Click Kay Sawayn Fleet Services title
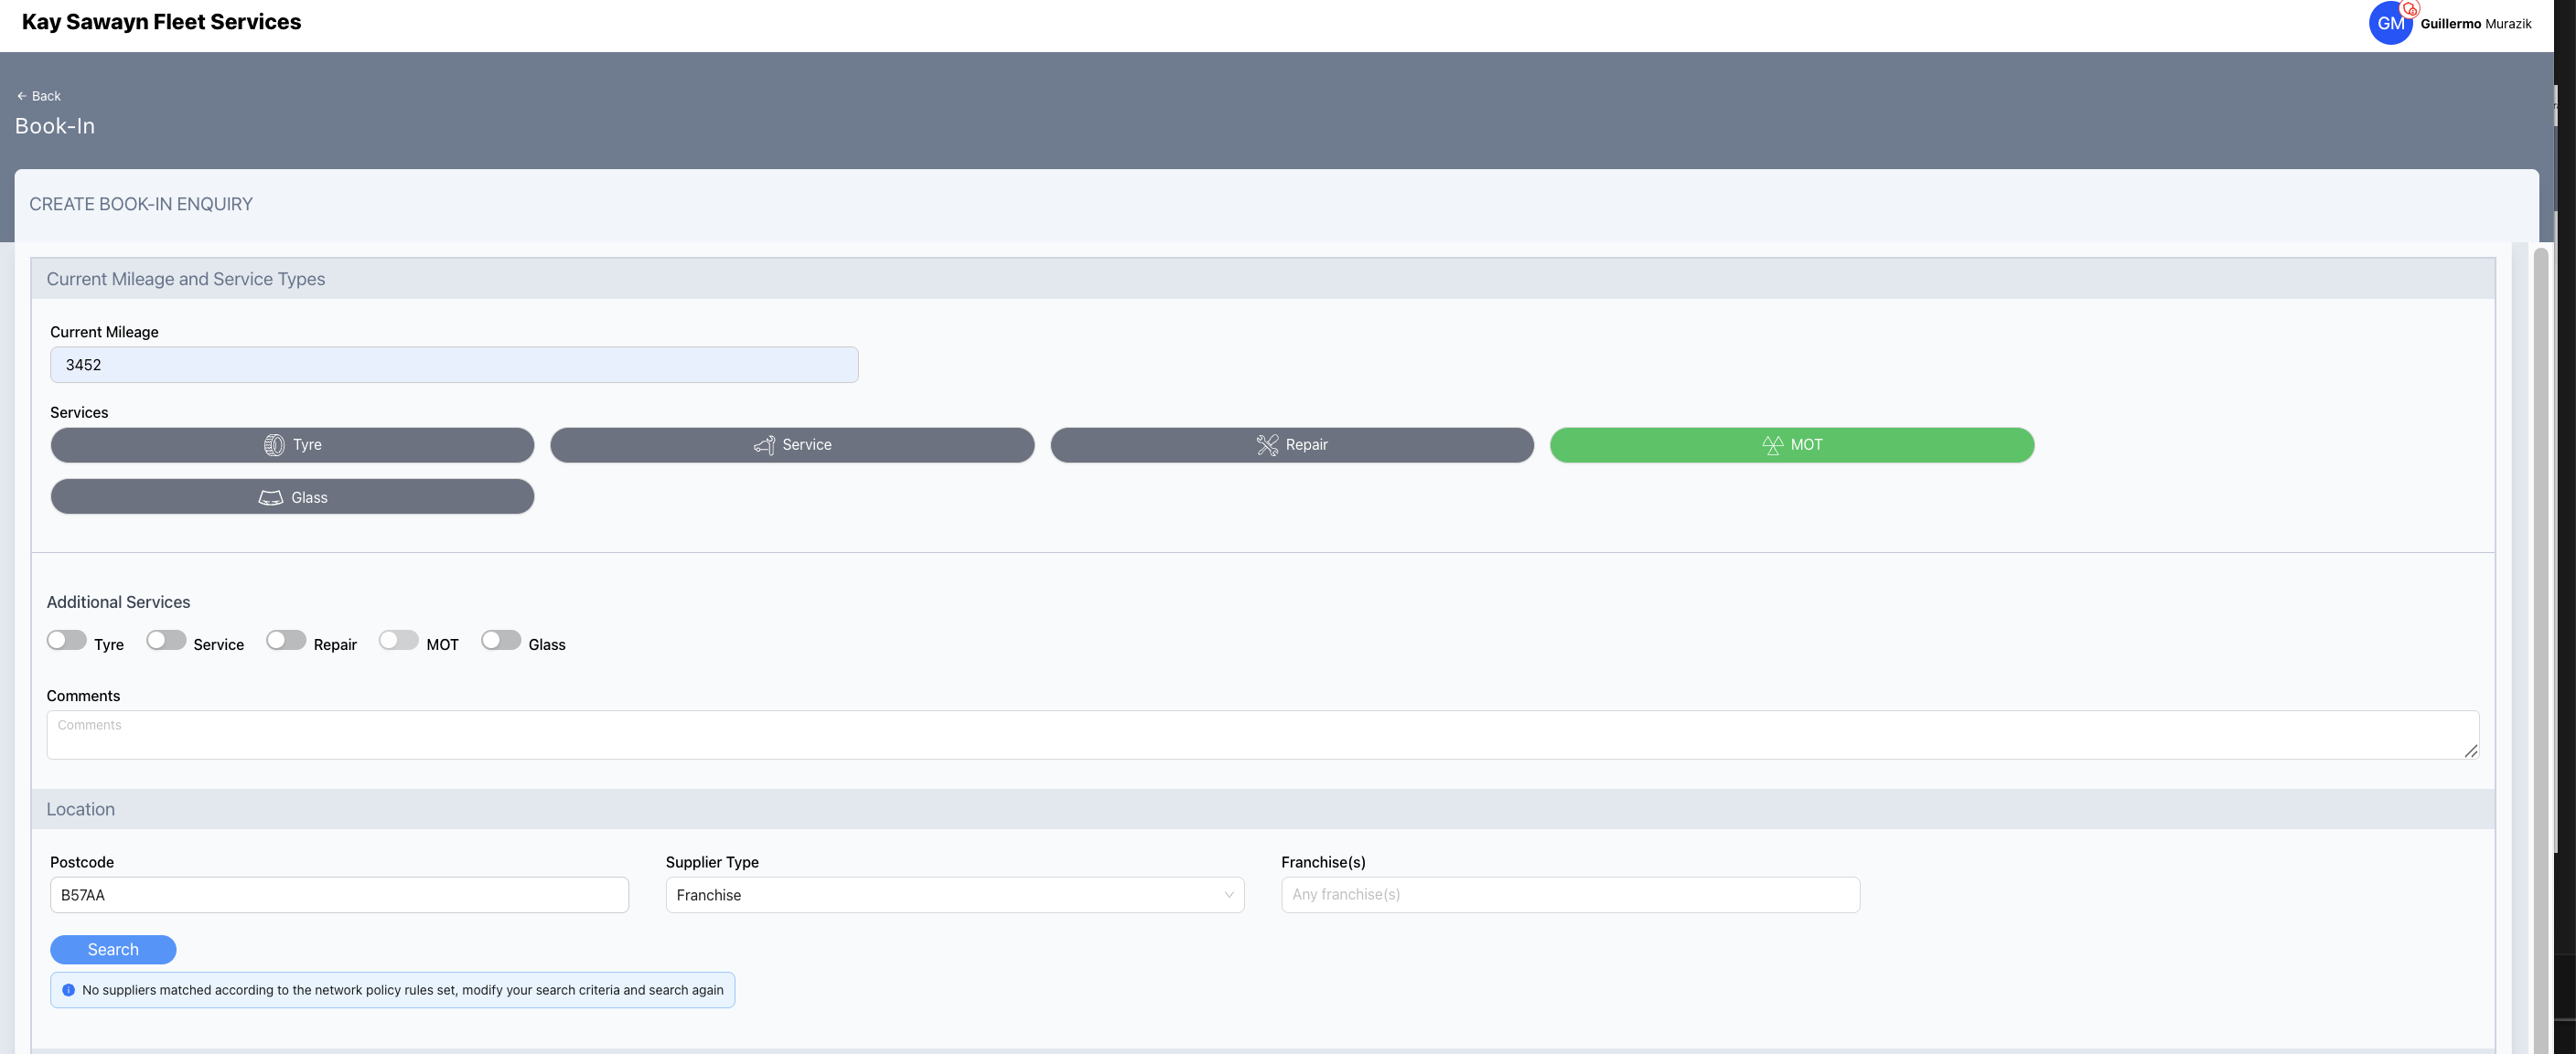Image resolution: width=2576 pixels, height=1054 pixels. pos(161,22)
